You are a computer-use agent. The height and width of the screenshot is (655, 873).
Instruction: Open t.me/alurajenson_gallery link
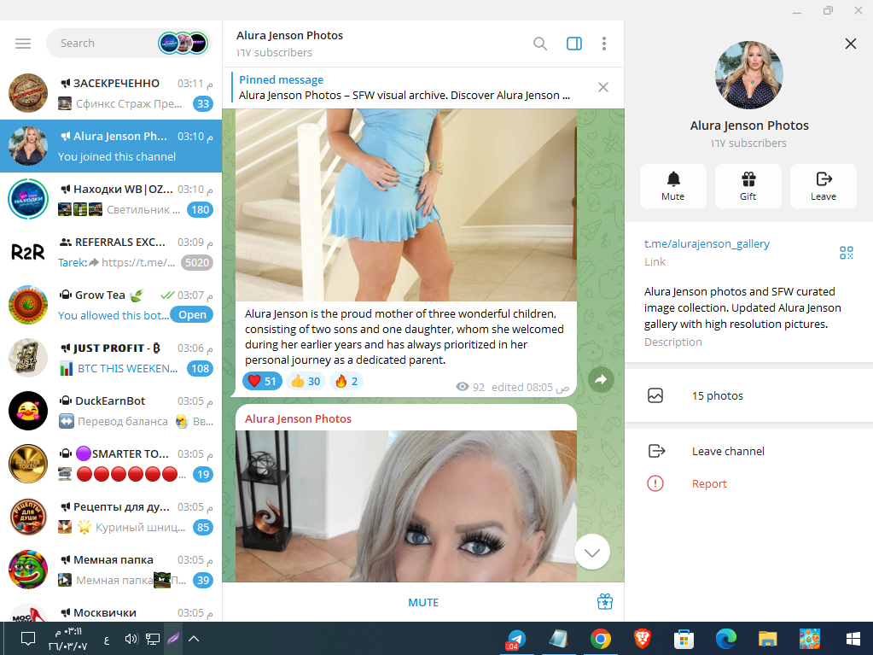pos(707,243)
